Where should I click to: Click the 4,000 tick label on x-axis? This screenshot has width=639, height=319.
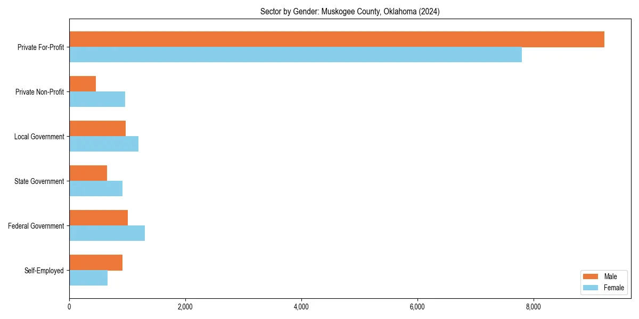pyautogui.click(x=301, y=307)
